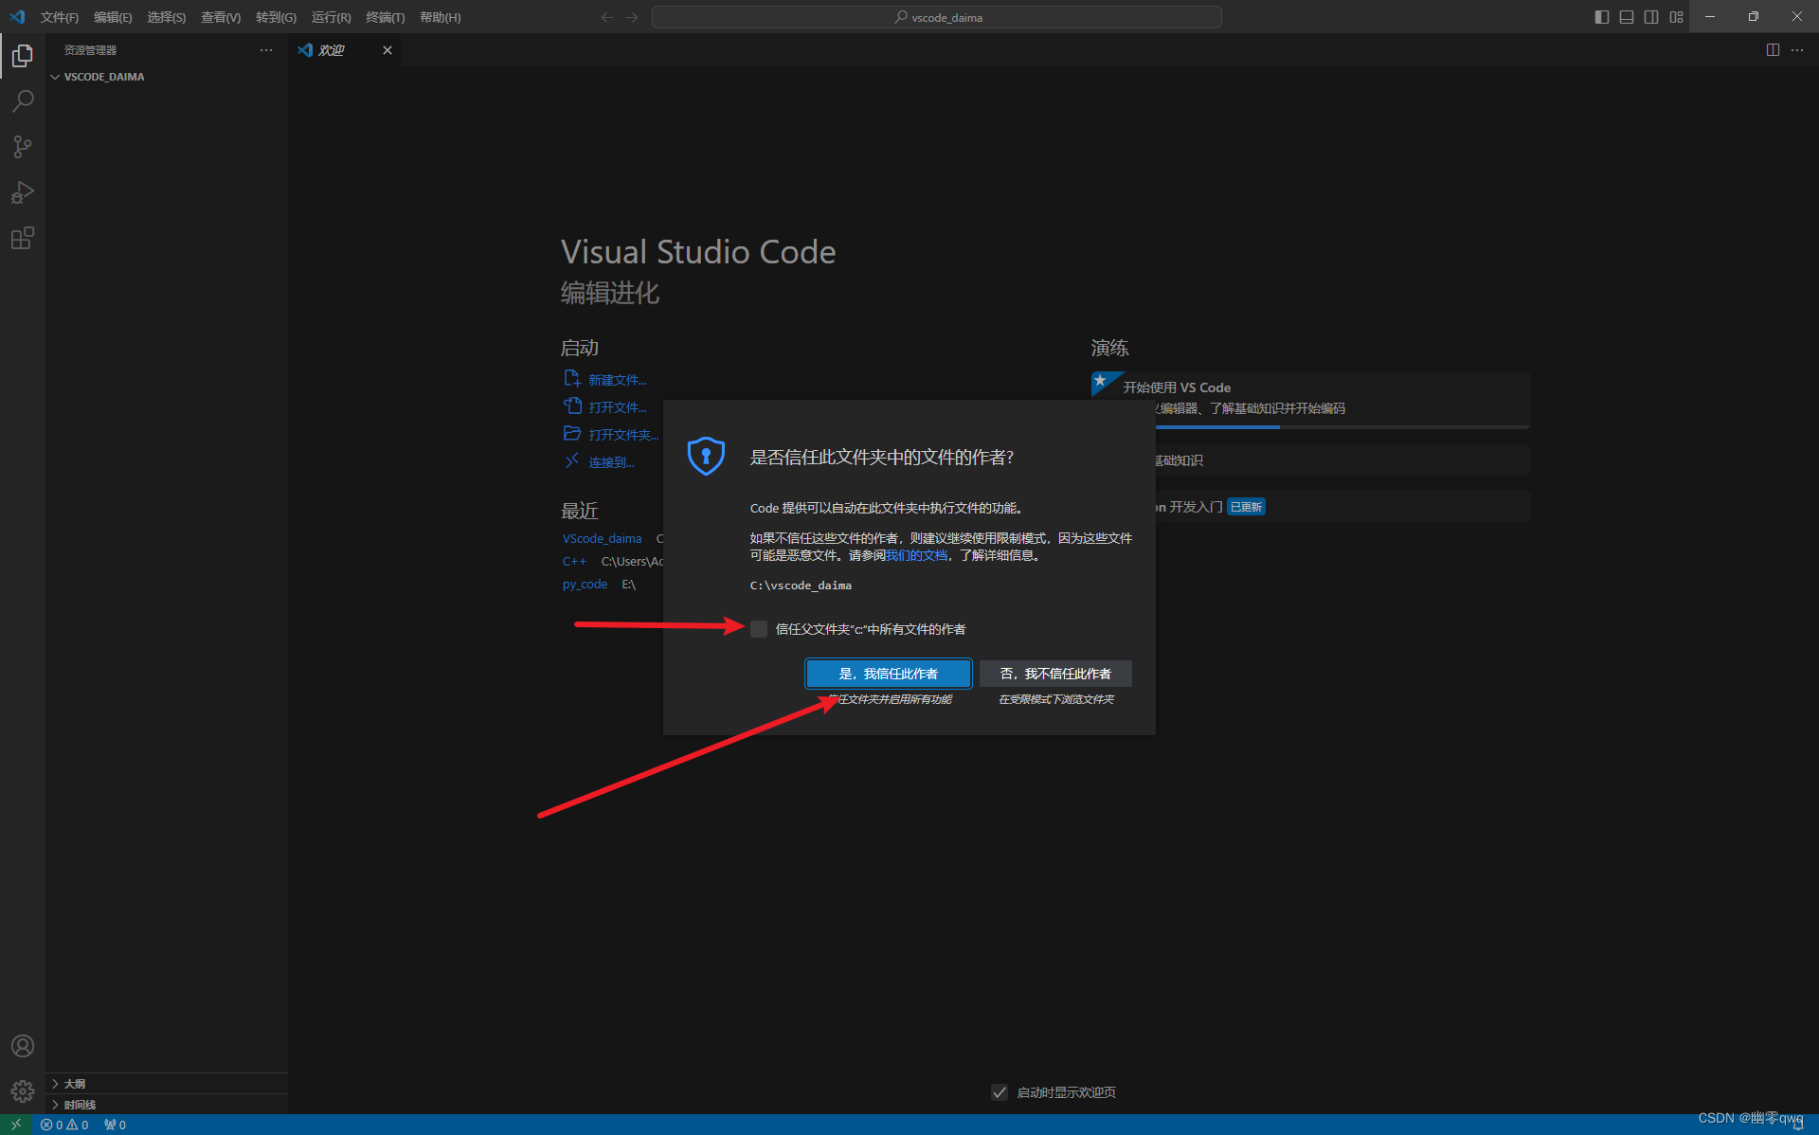The image size is (1819, 1135).
Task: Open Explorer panel more actions ellipsis
Action: [266, 50]
